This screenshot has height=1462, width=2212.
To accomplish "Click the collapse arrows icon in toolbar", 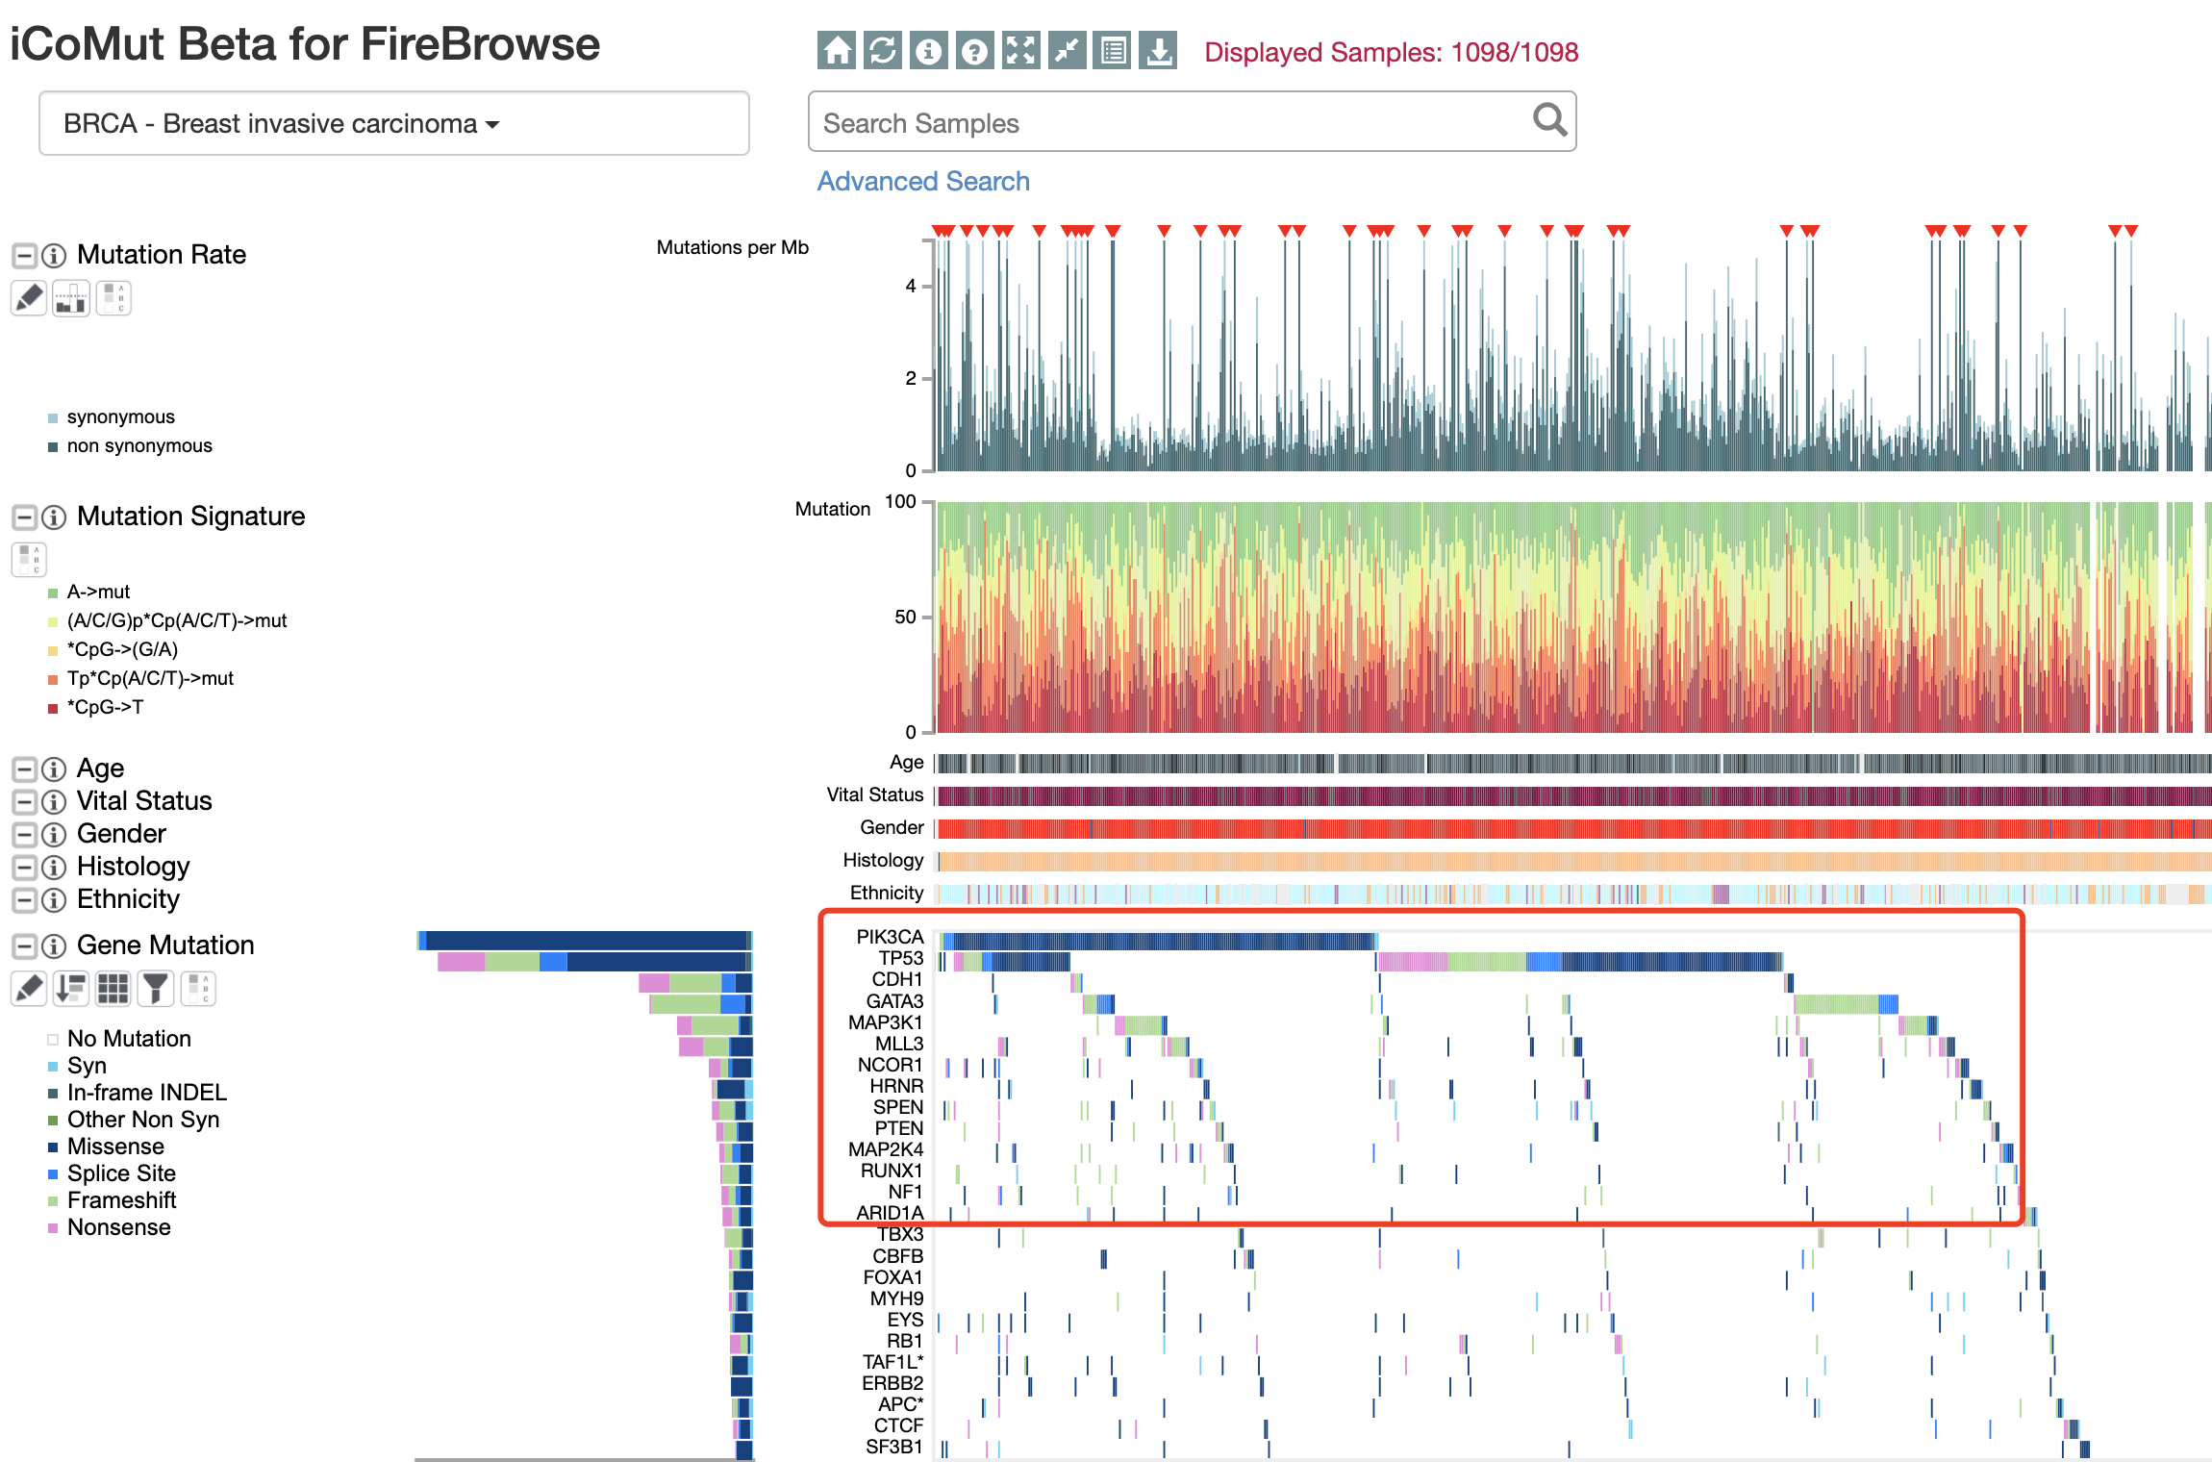I will 1067,51.
